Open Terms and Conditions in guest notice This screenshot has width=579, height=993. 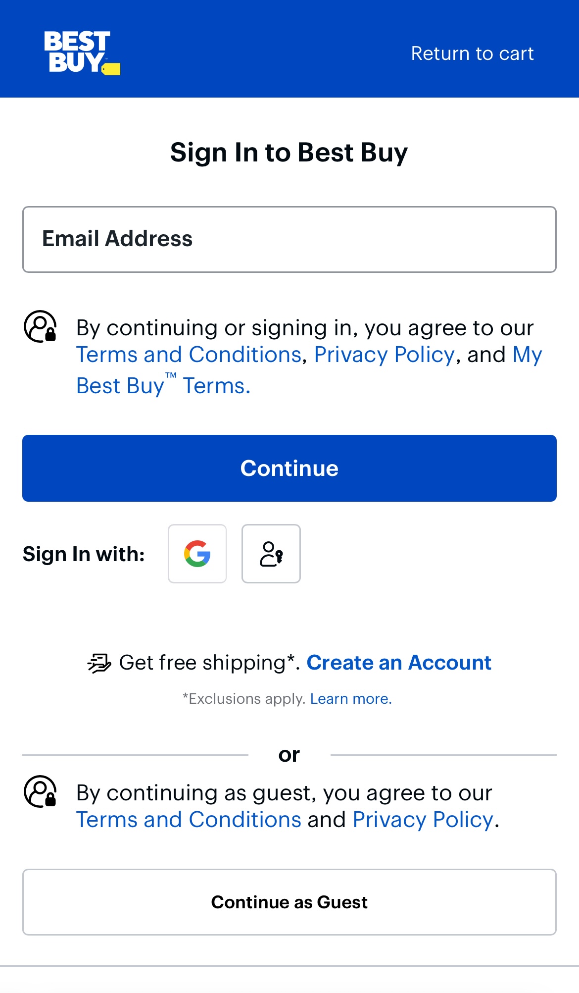[x=189, y=820]
